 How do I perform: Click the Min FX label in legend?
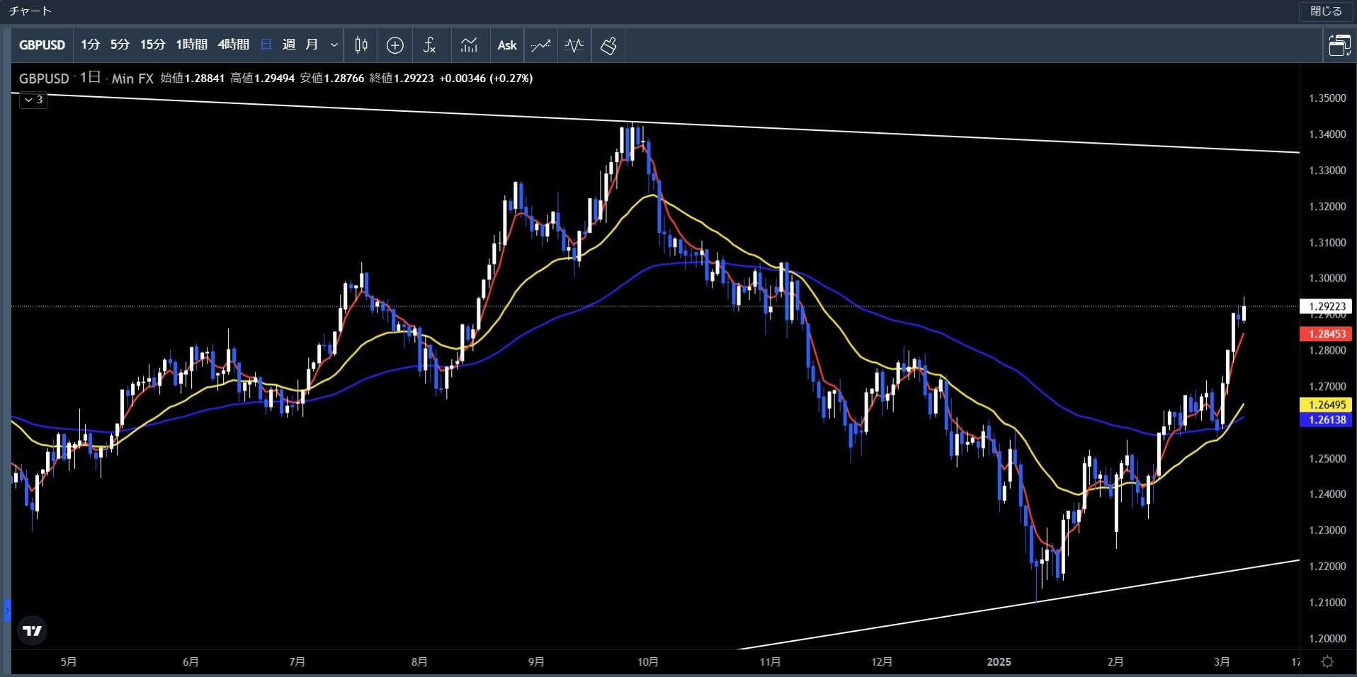click(132, 79)
